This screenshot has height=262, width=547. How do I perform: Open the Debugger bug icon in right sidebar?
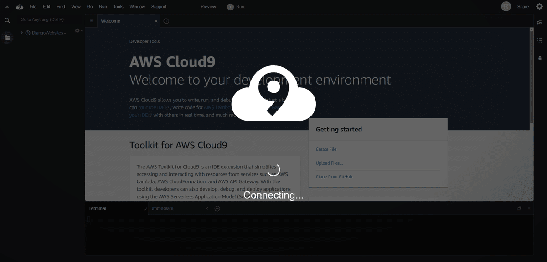point(540,58)
